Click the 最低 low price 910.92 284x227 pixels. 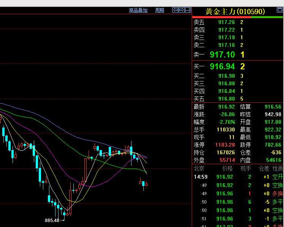(x=273, y=137)
